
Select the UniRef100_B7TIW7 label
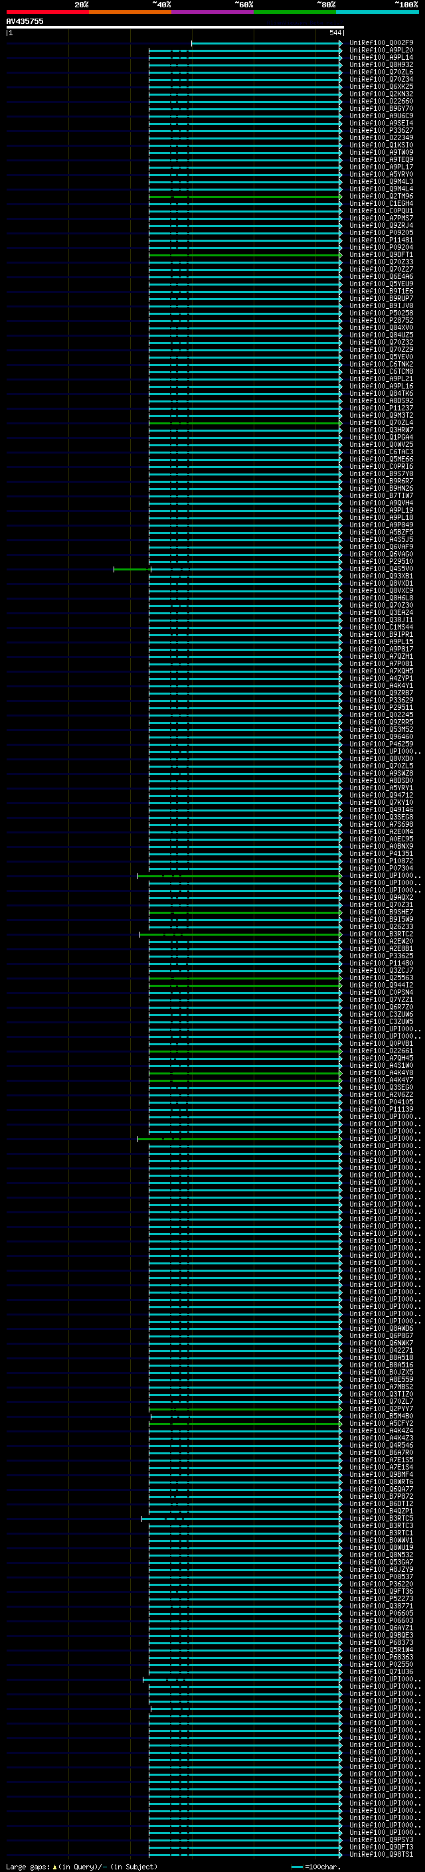coord(381,495)
